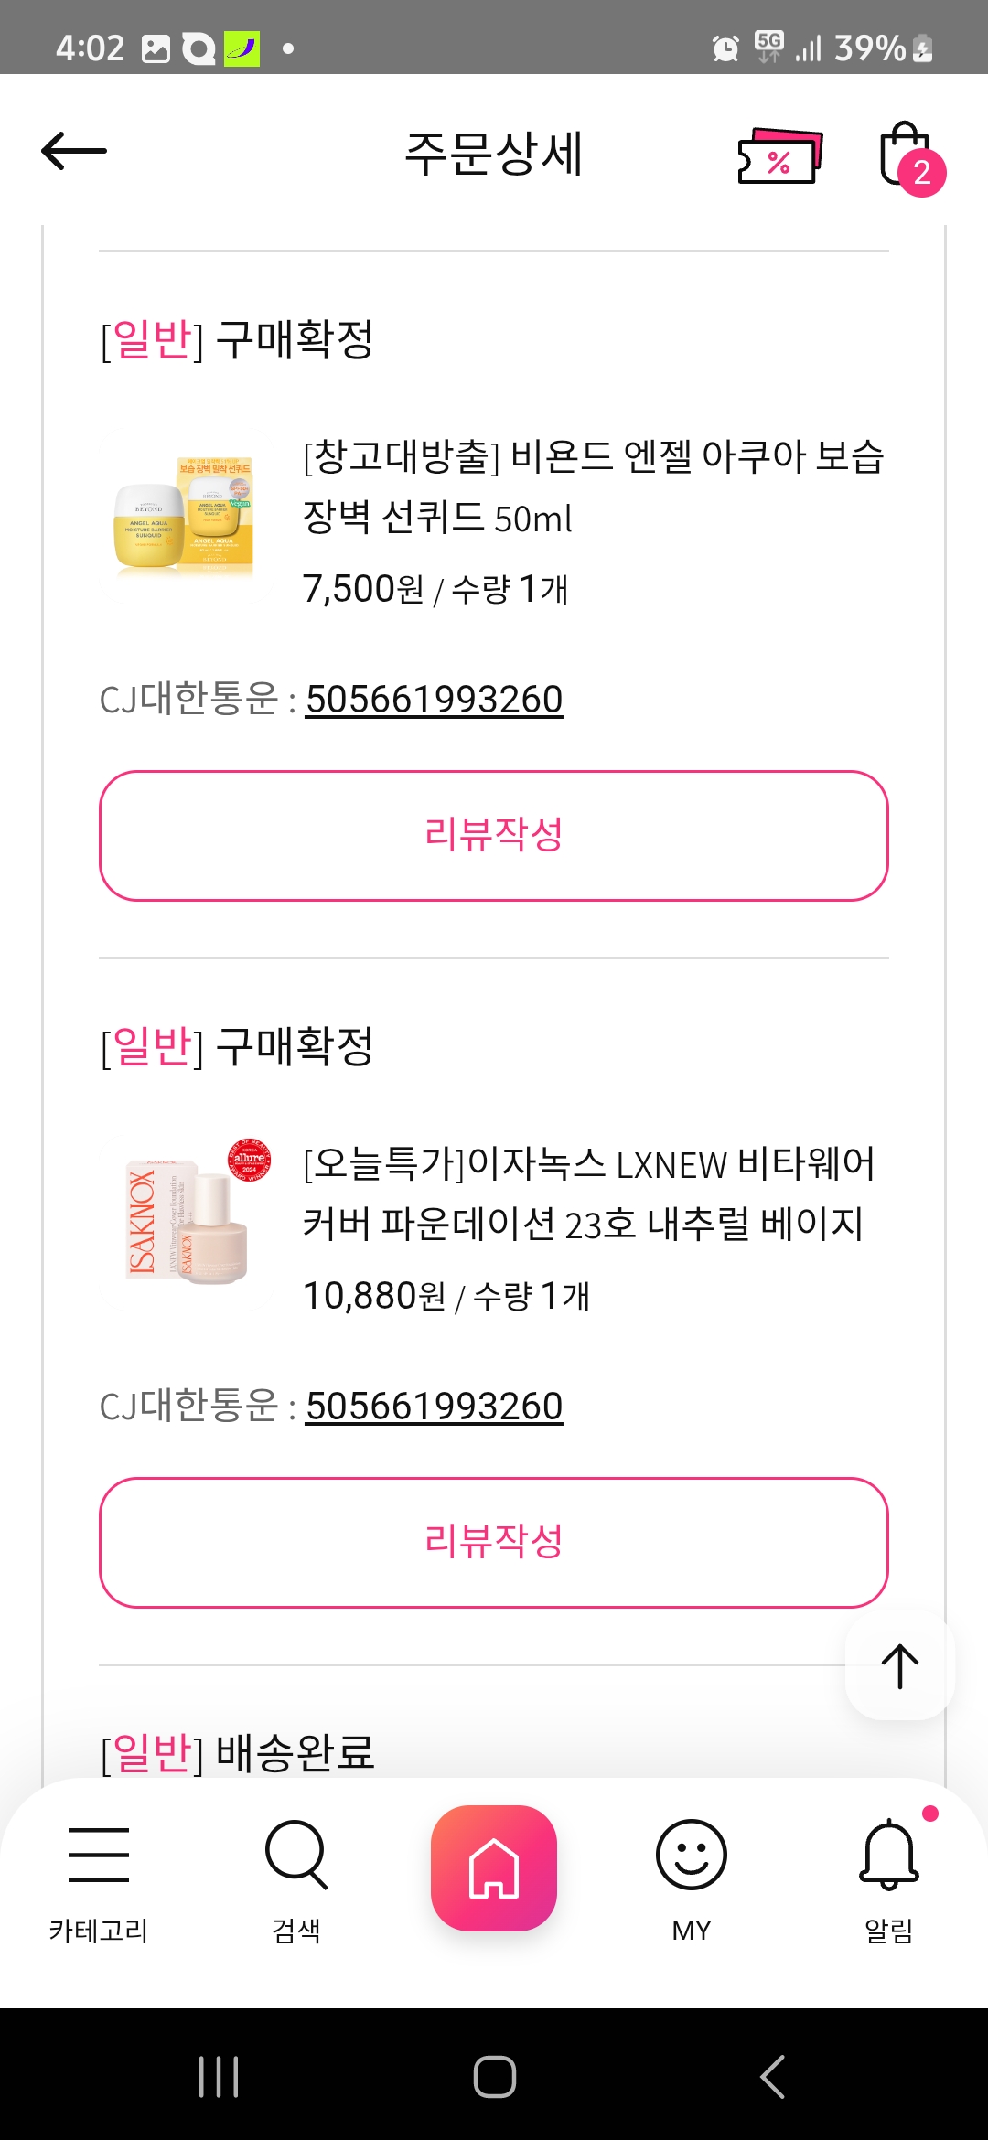Screen dimensions: 988x2140
Task: Tap the back arrow in header
Action: point(75,152)
